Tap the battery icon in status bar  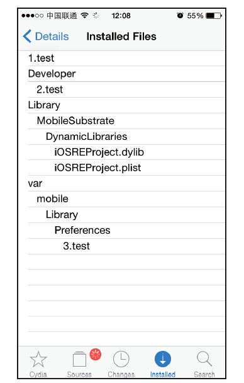(214, 16)
